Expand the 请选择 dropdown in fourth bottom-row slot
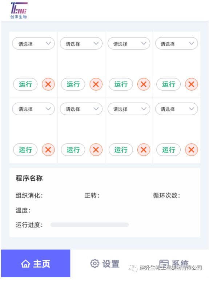Image resolution: width=213 pixels, height=282 pixels. [177, 109]
